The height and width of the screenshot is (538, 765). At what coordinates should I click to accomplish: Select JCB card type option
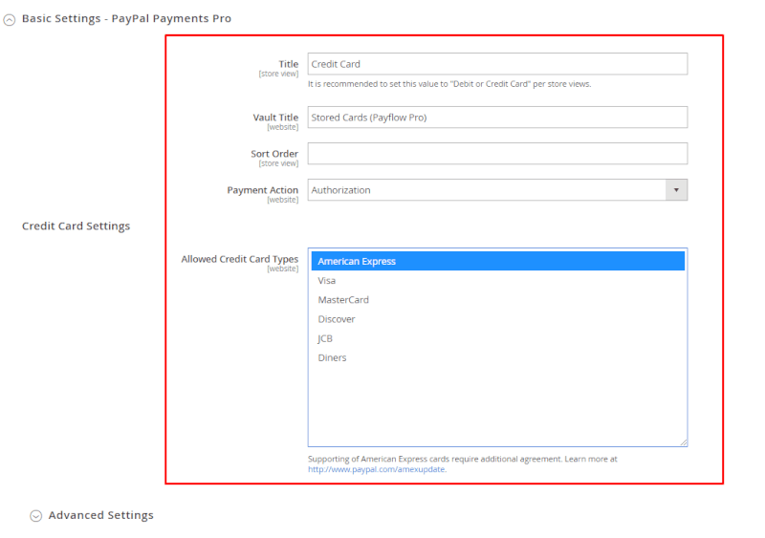[497, 338]
